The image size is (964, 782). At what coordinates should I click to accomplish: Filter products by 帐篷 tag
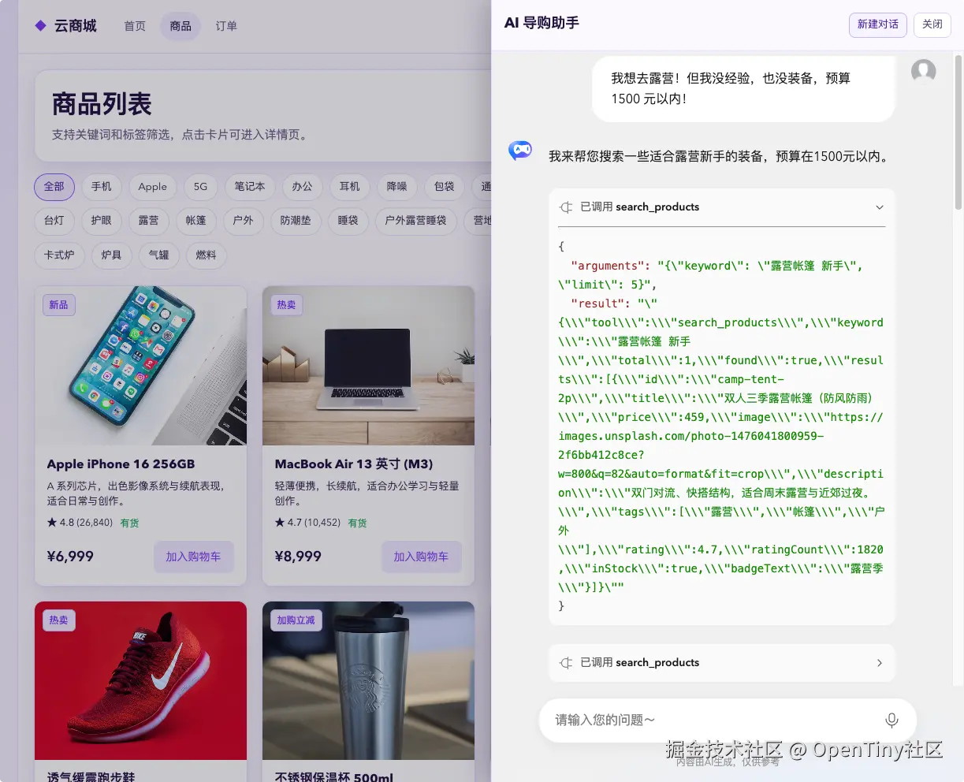196,221
